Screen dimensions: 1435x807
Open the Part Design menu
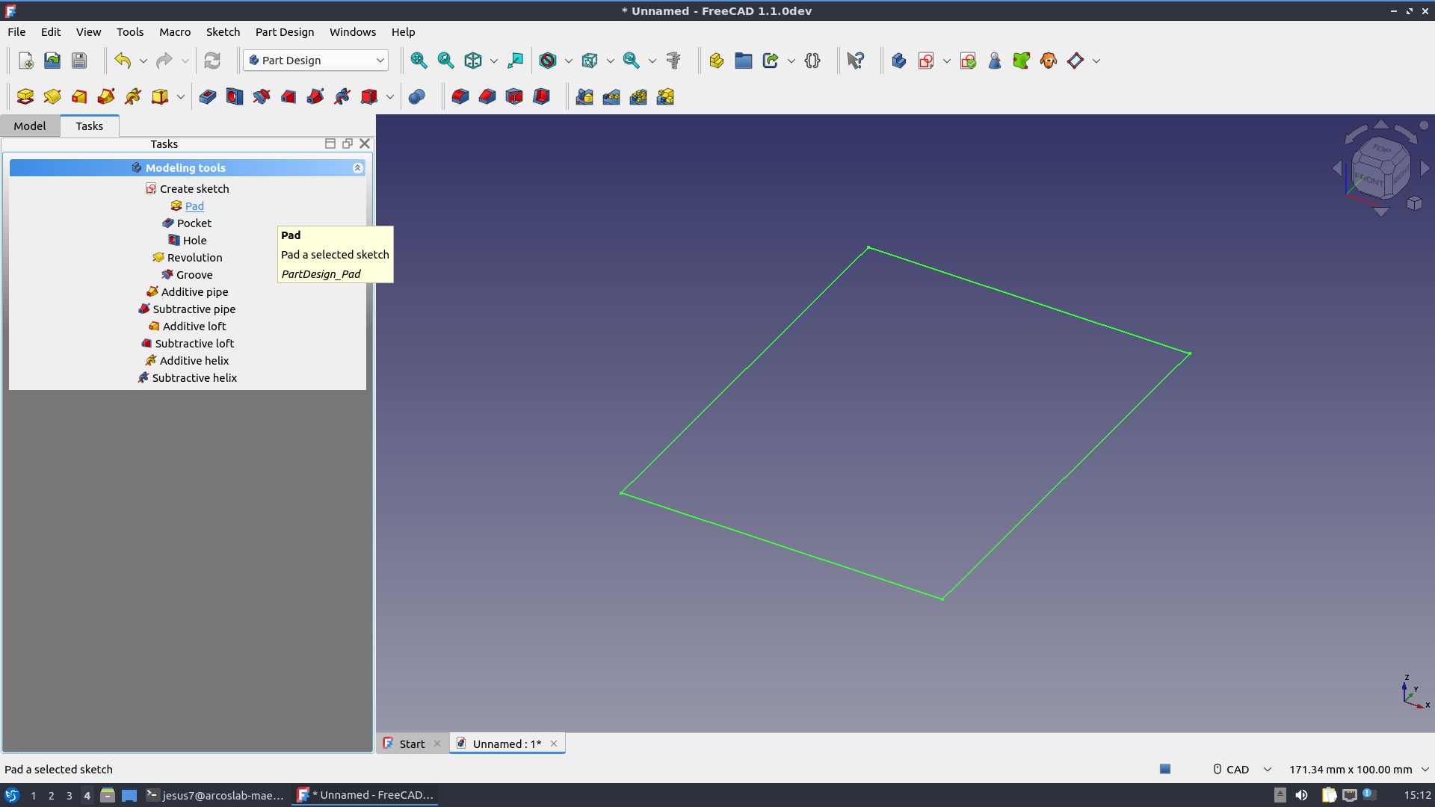[285, 32]
